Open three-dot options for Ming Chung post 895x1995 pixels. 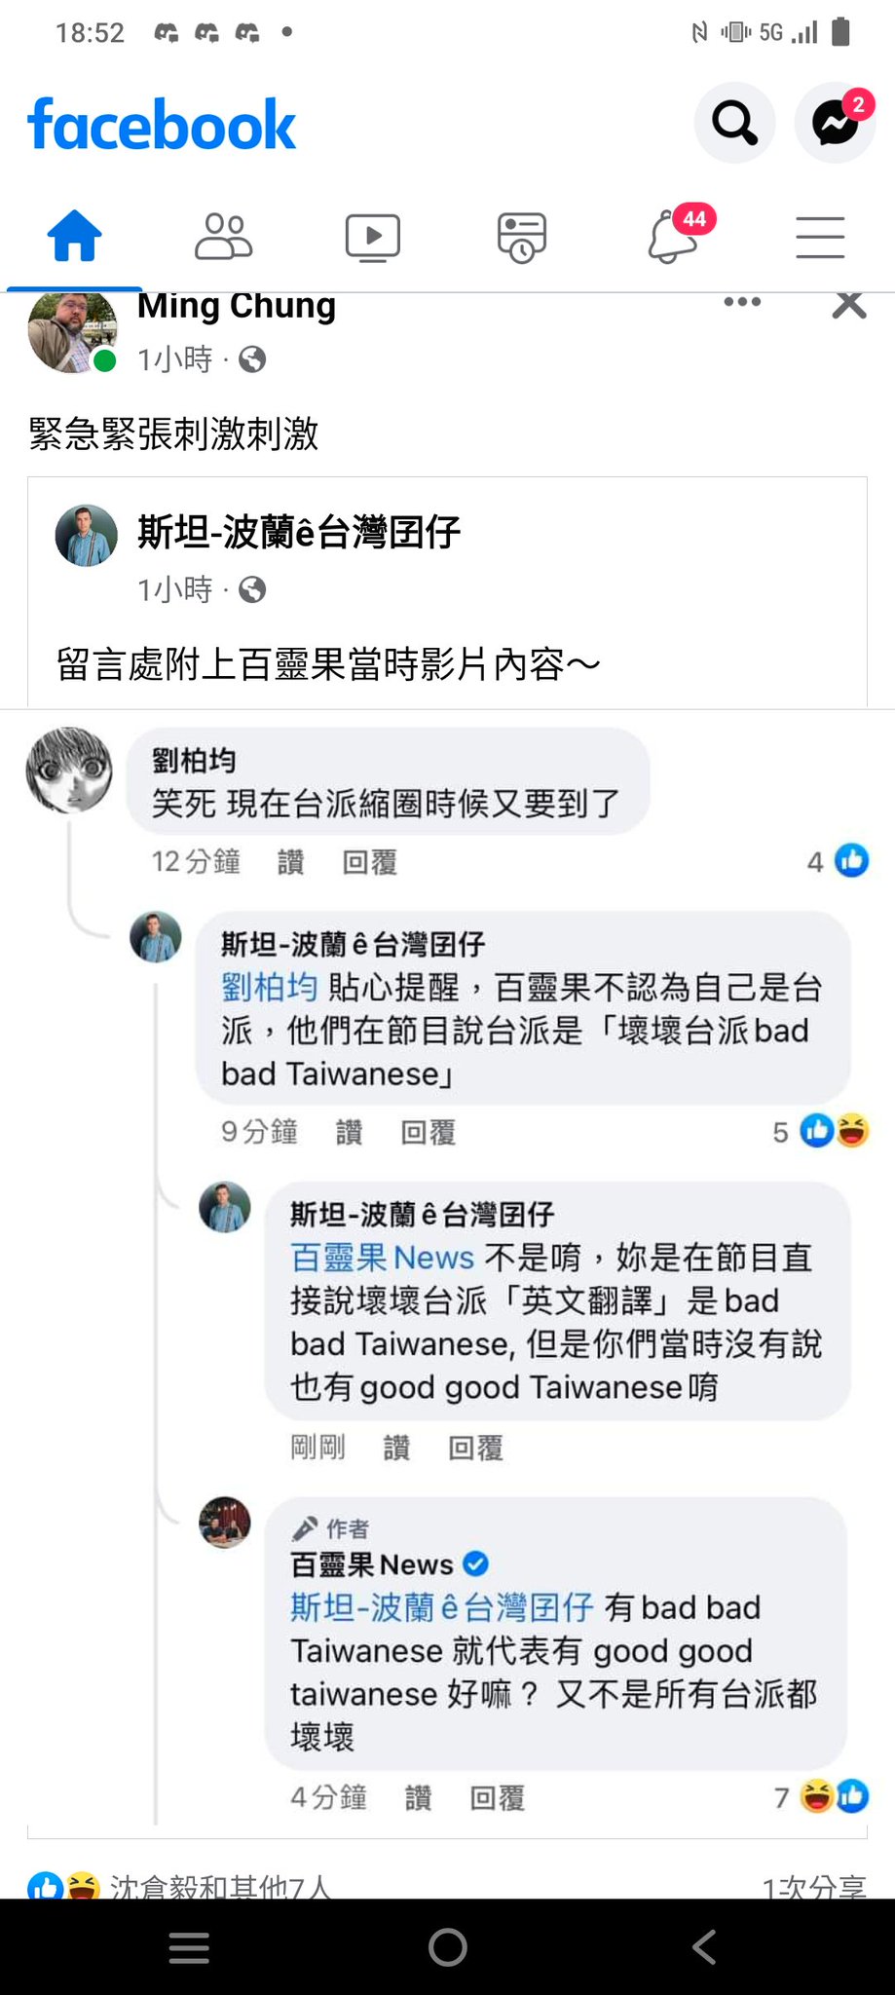pyautogui.click(x=742, y=302)
